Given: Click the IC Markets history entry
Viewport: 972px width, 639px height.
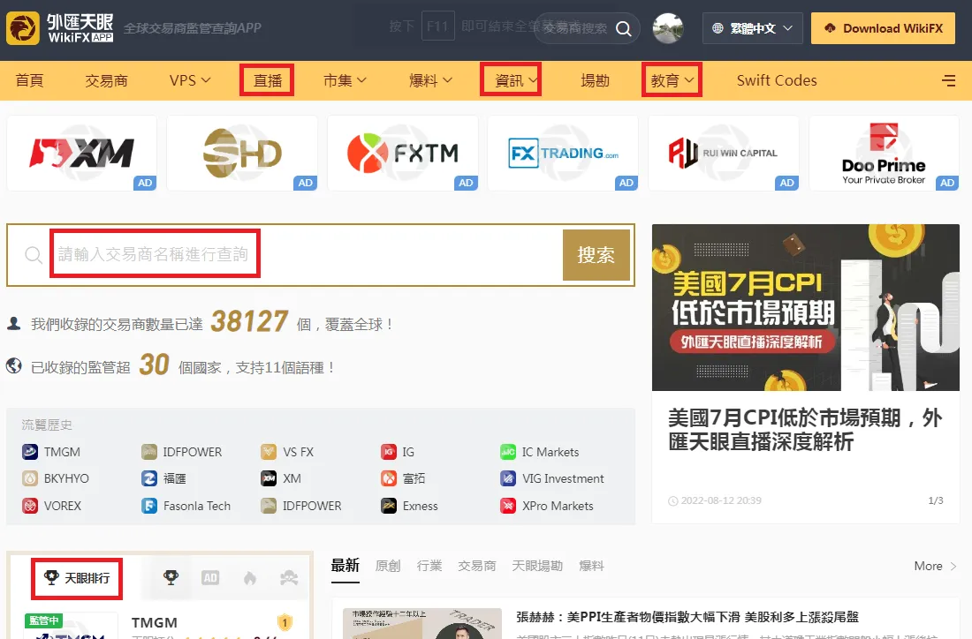Looking at the screenshot, I should coord(540,452).
